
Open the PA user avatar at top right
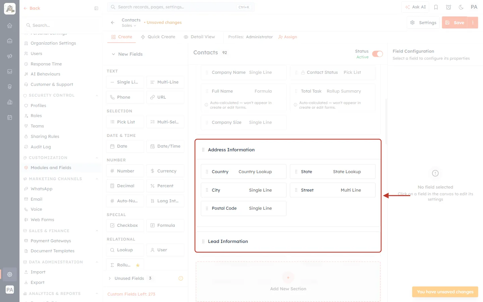click(x=474, y=7)
